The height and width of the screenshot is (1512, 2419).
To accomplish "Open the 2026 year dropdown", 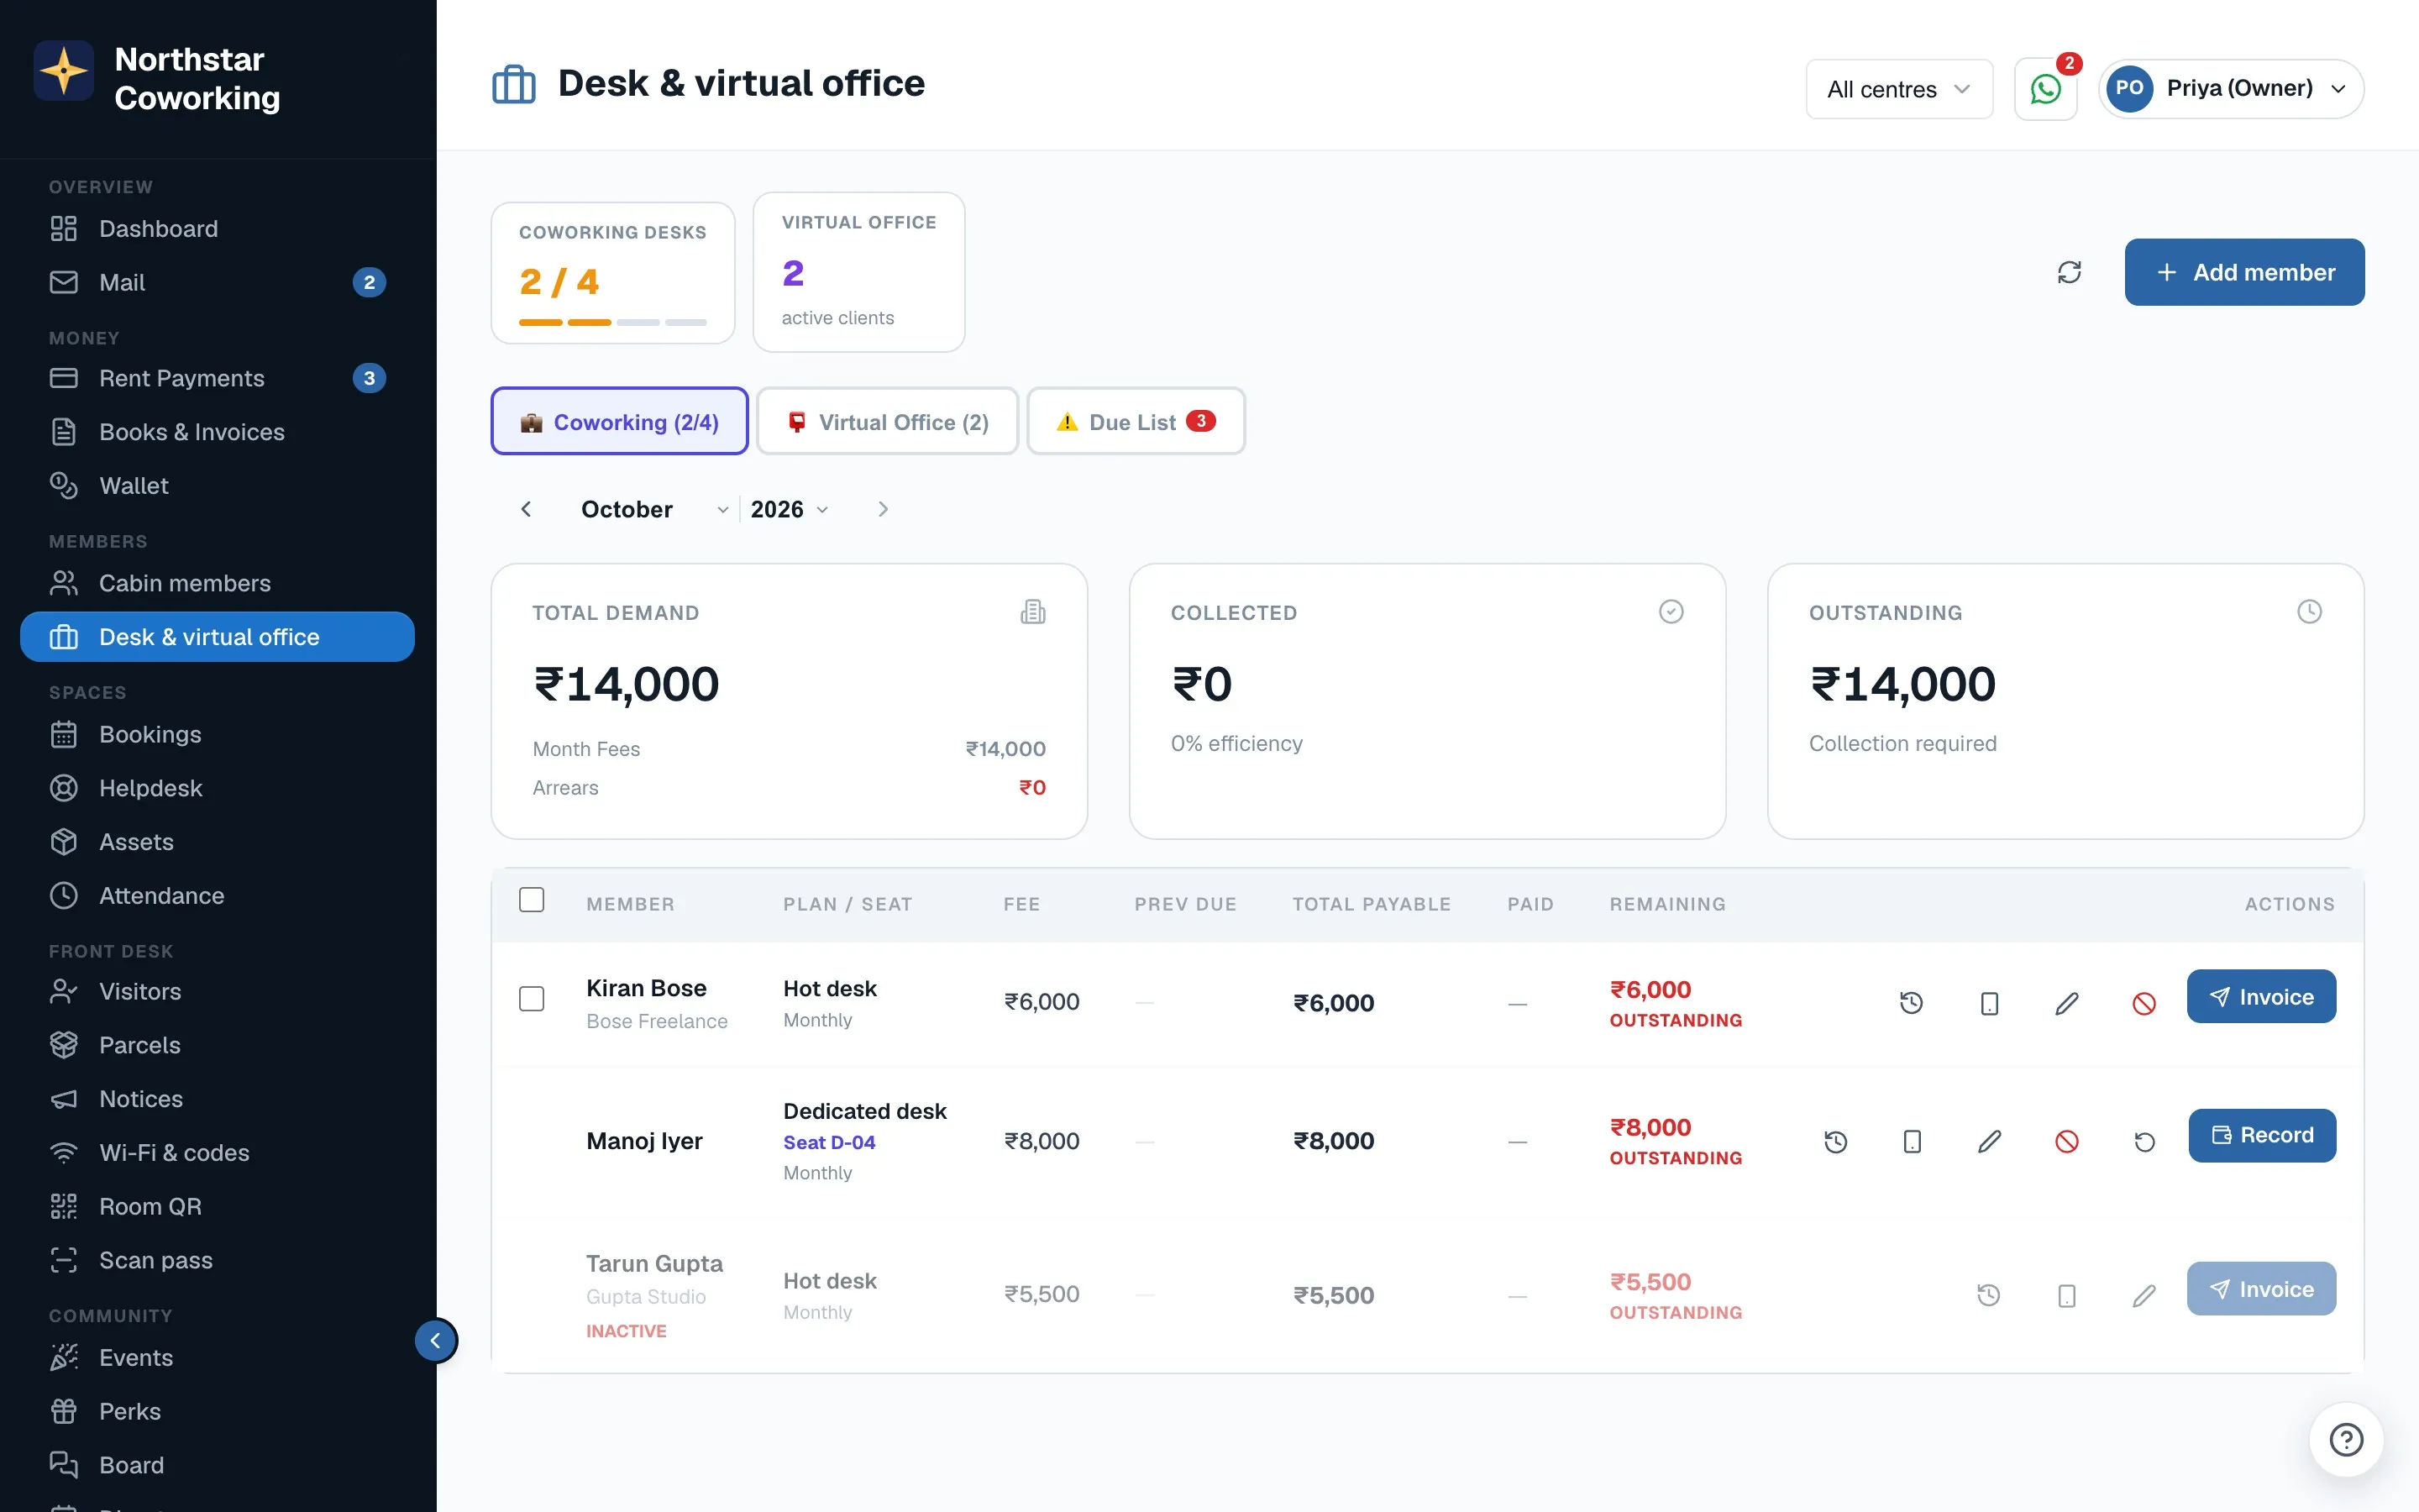I will click(x=790, y=509).
